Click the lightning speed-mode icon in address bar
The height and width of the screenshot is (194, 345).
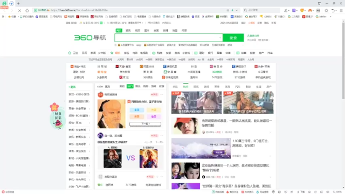232,10
